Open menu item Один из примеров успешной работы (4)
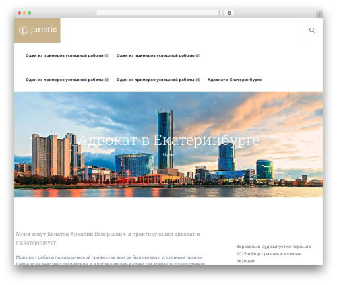The height and width of the screenshot is (285, 337). (x=158, y=80)
